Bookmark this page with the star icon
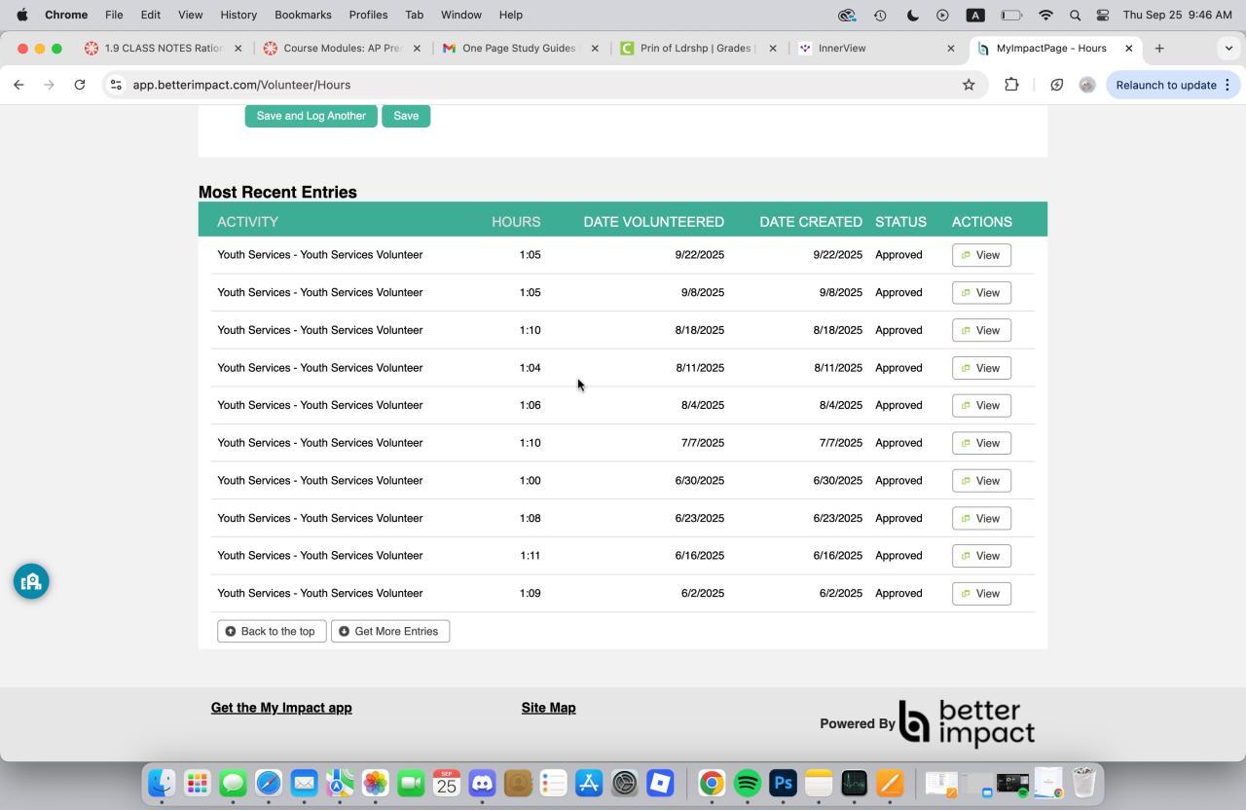The image size is (1246, 810). pos(969,85)
